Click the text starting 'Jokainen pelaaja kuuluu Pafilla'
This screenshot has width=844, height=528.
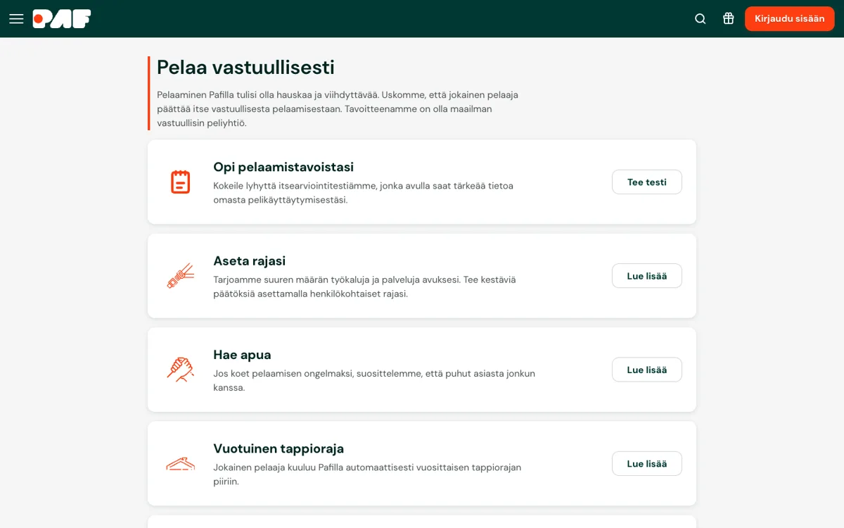tap(367, 474)
